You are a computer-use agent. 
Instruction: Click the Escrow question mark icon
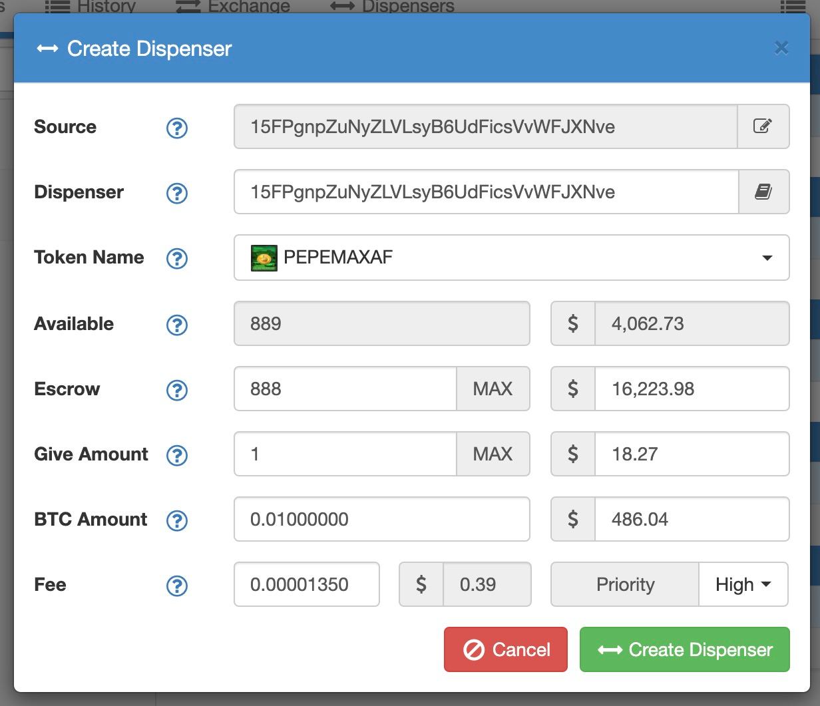pyautogui.click(x=176, y=390)
